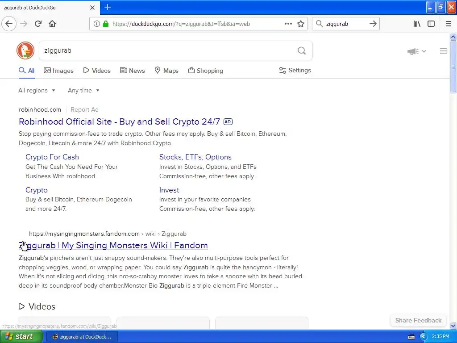This screenshot has width=457, height=343.
Task: Open a new tab with plus button
Action: point(107,7)
